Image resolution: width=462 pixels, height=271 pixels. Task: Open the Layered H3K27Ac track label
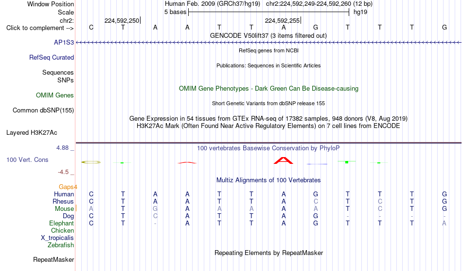click(x=32, y=133)
